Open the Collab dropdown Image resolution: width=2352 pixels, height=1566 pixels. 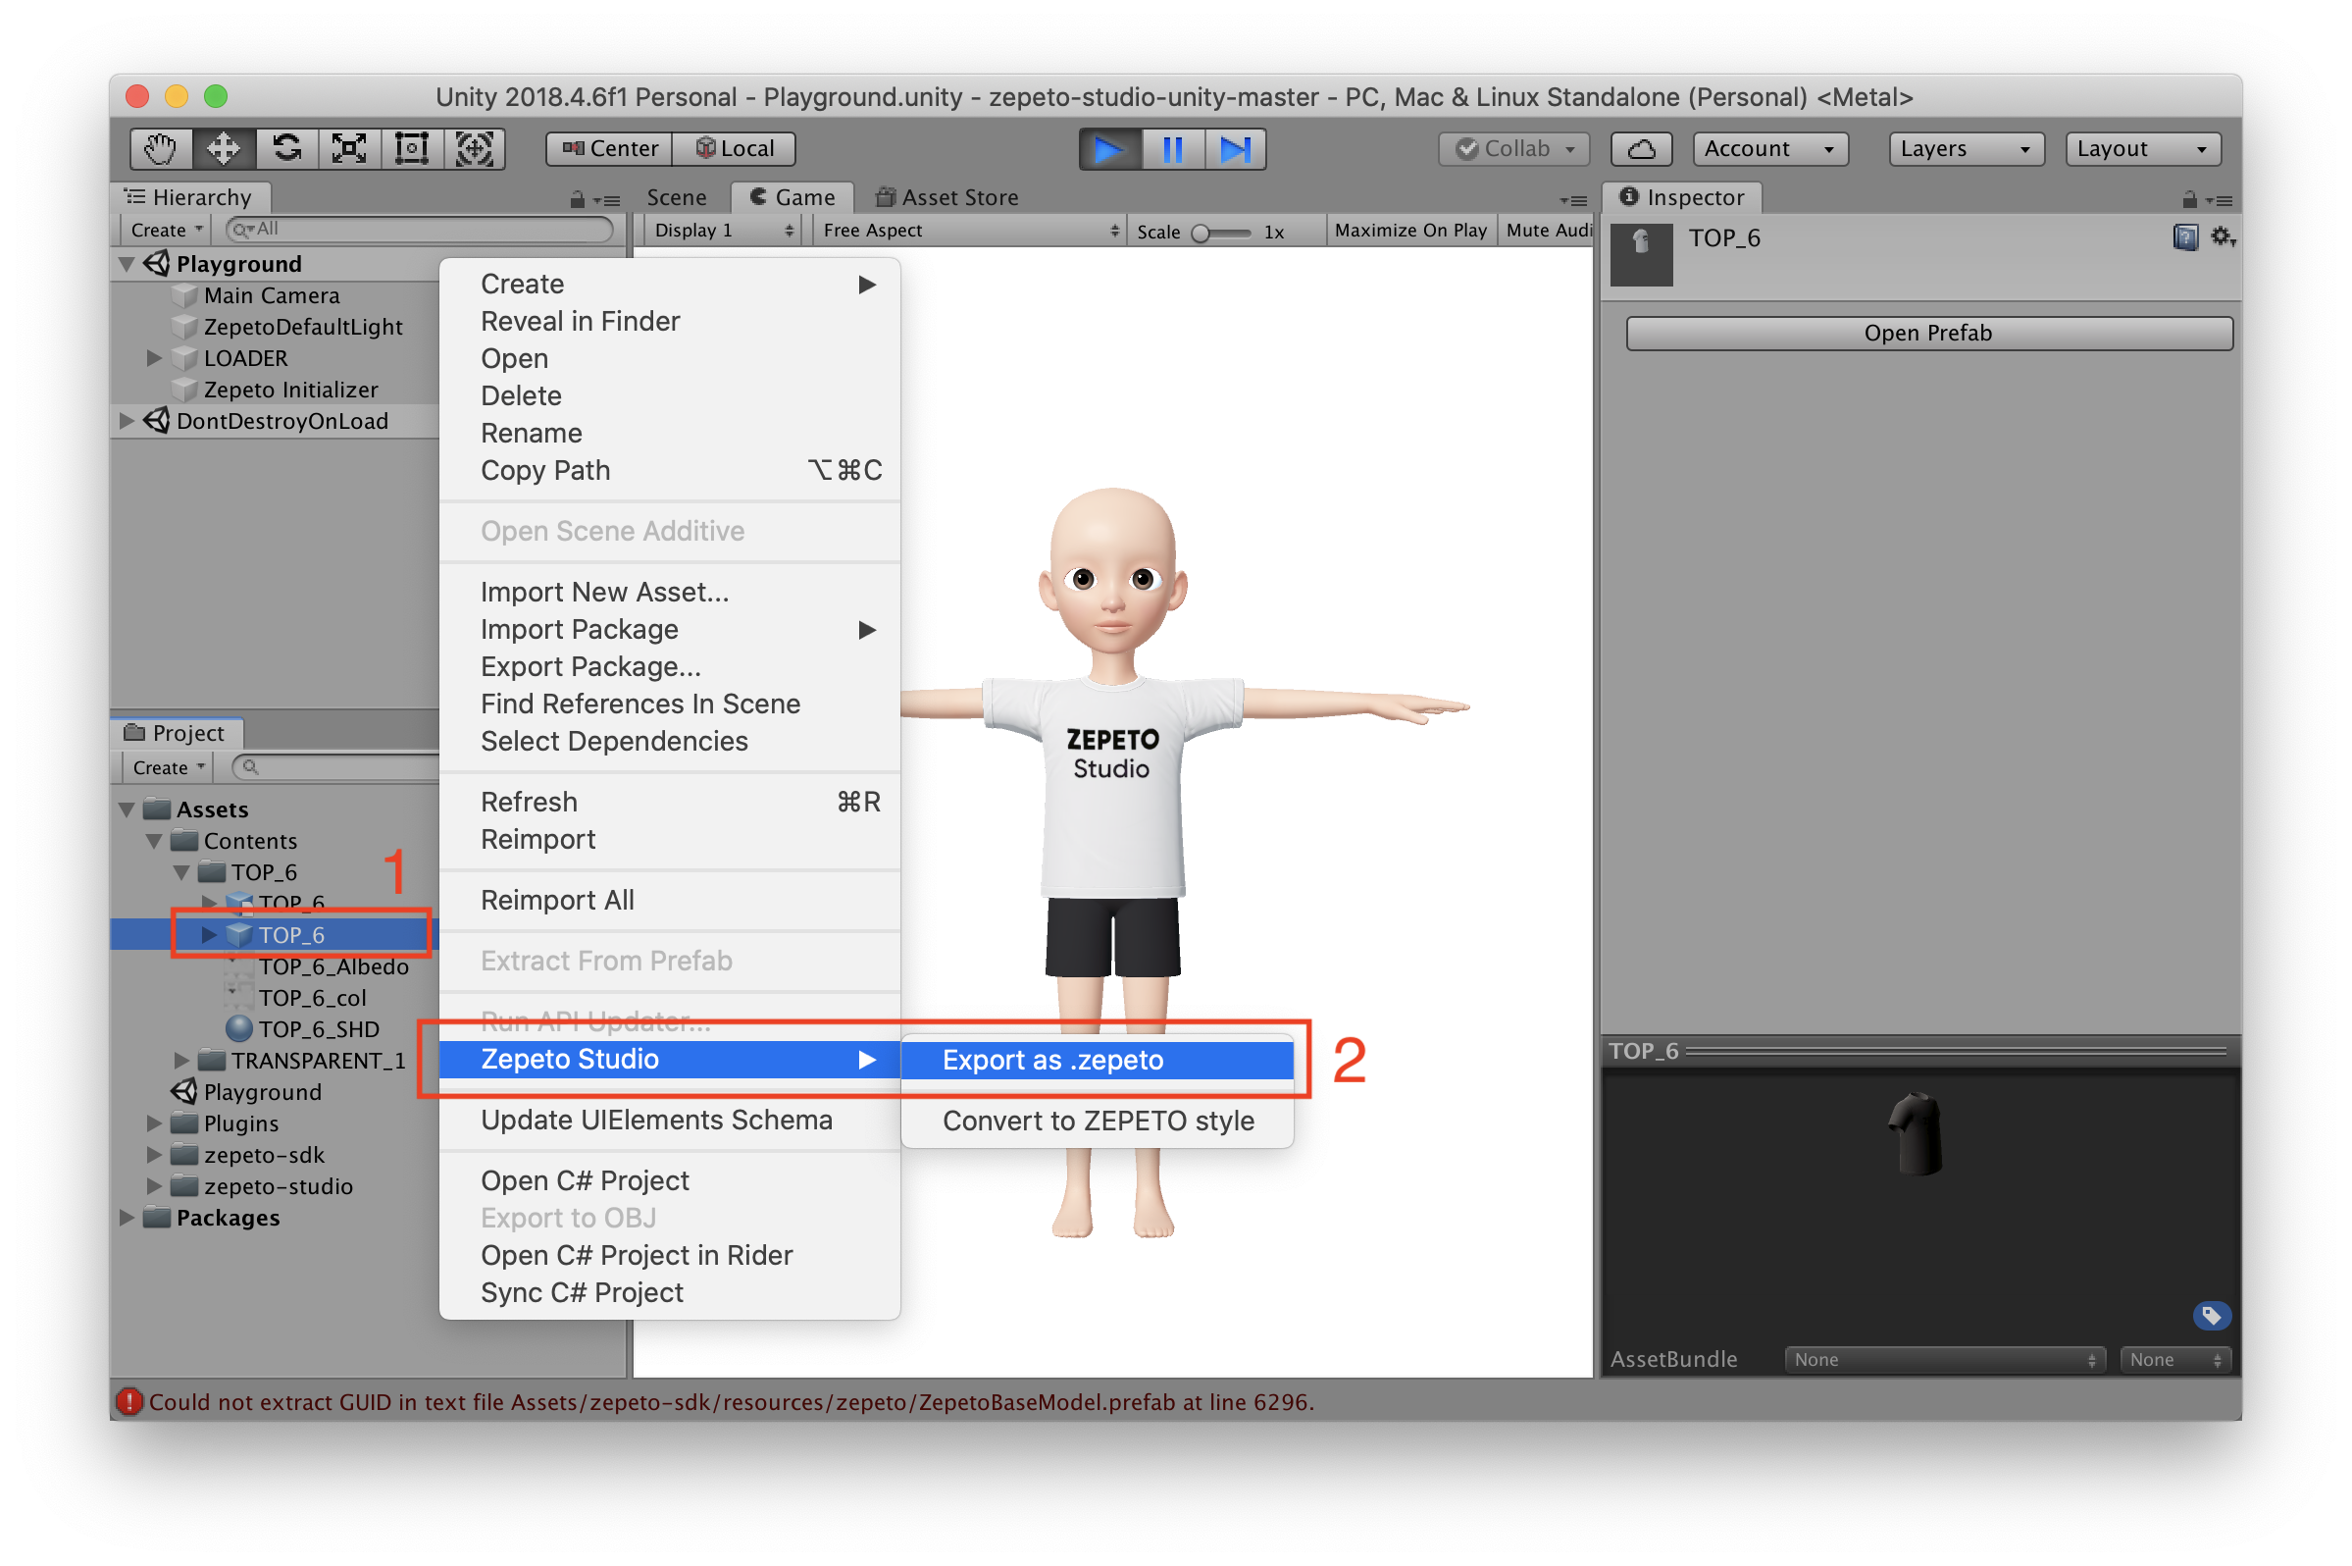click(x=1513, y=149)
